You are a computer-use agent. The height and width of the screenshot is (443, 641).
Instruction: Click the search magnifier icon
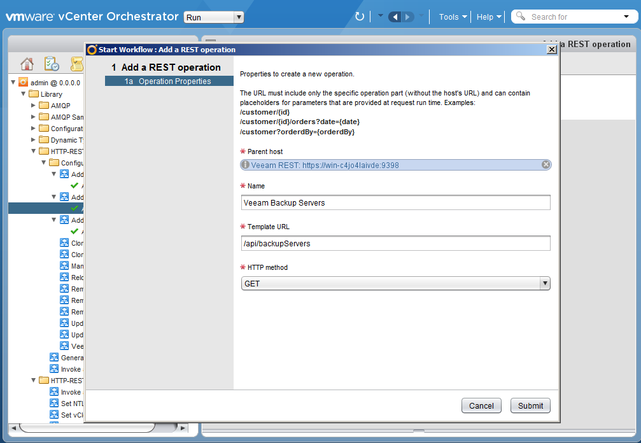pos(521,16)
